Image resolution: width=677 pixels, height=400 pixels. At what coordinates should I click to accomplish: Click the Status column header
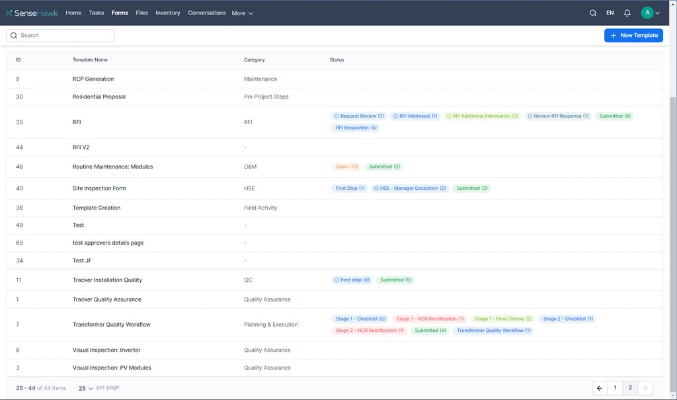tap(337, 60)
